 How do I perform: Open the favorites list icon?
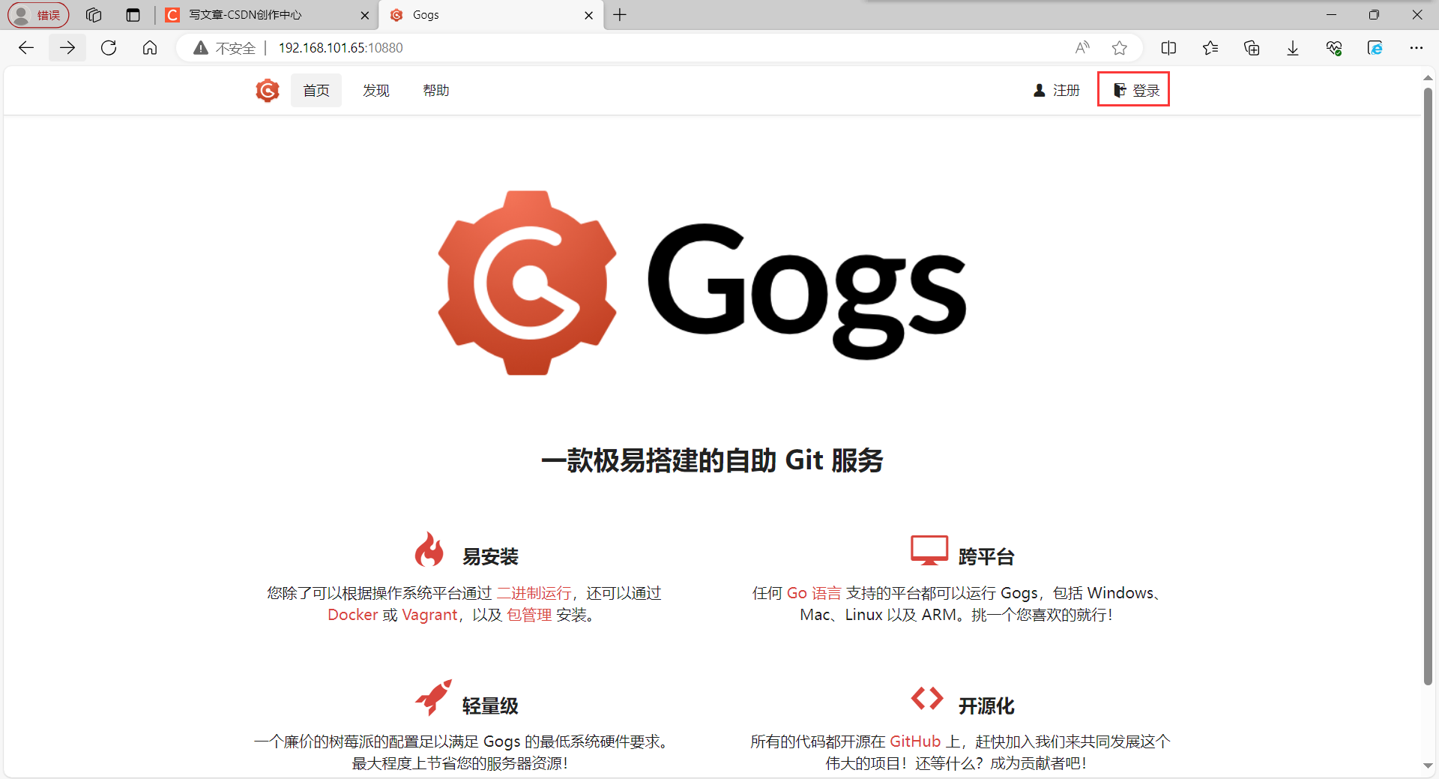[1210, 48]
